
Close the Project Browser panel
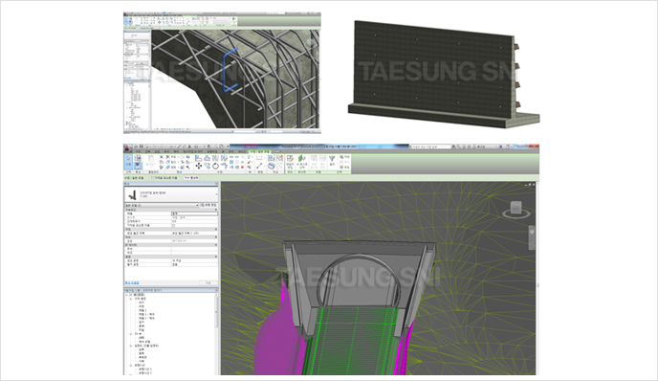[x=216, y=290]
